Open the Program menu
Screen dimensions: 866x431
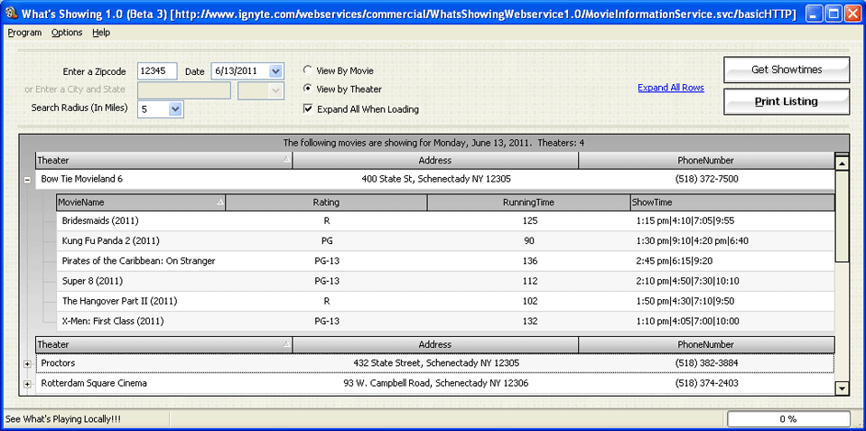click(x=24, y=33)
